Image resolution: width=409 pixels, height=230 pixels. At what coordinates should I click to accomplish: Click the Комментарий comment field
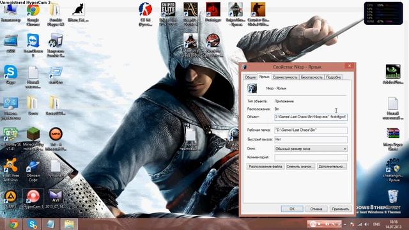click(311, 157)
